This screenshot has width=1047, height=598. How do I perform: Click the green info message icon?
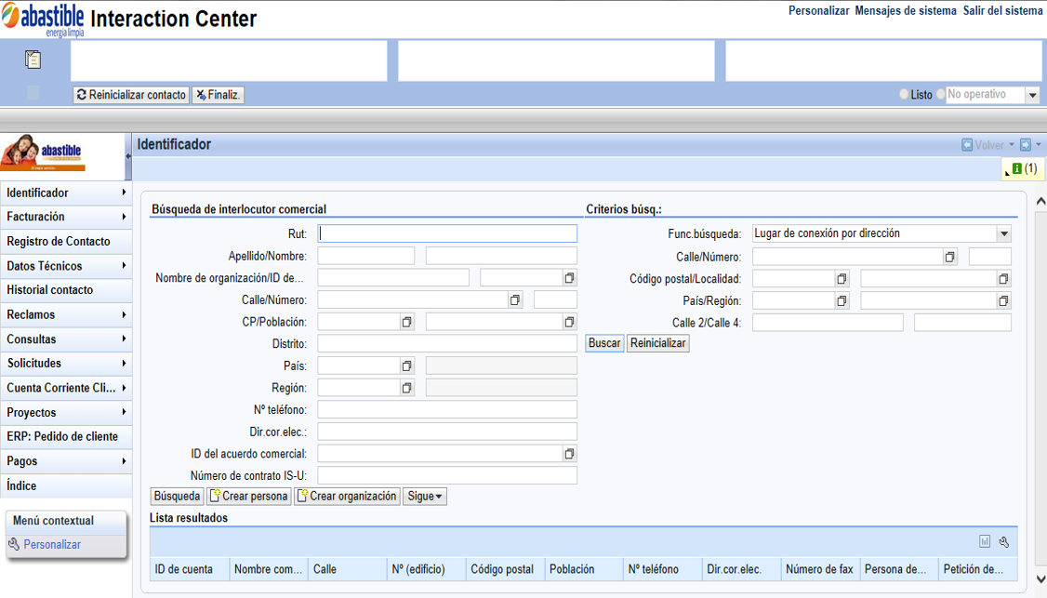click(1017, 168)
